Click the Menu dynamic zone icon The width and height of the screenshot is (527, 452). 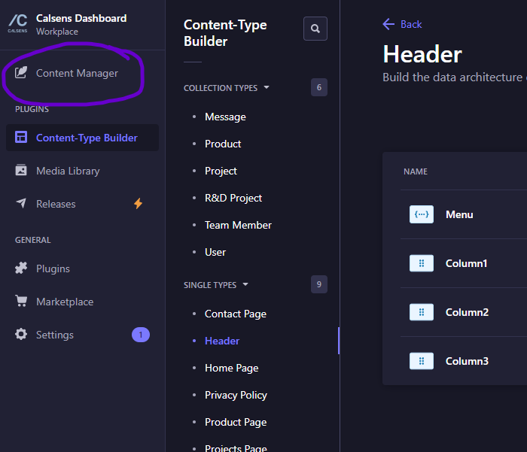(422, 214)
